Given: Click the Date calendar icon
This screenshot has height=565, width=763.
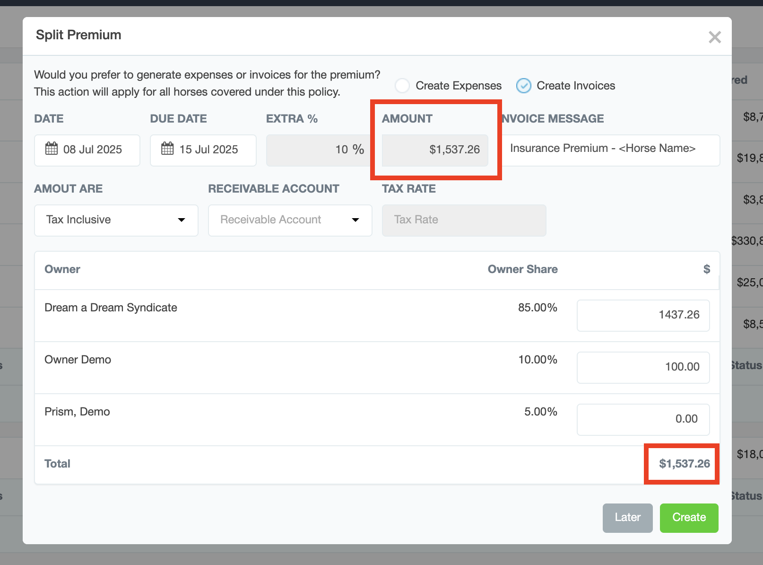Looking at the screenshot, I should 52,149.
